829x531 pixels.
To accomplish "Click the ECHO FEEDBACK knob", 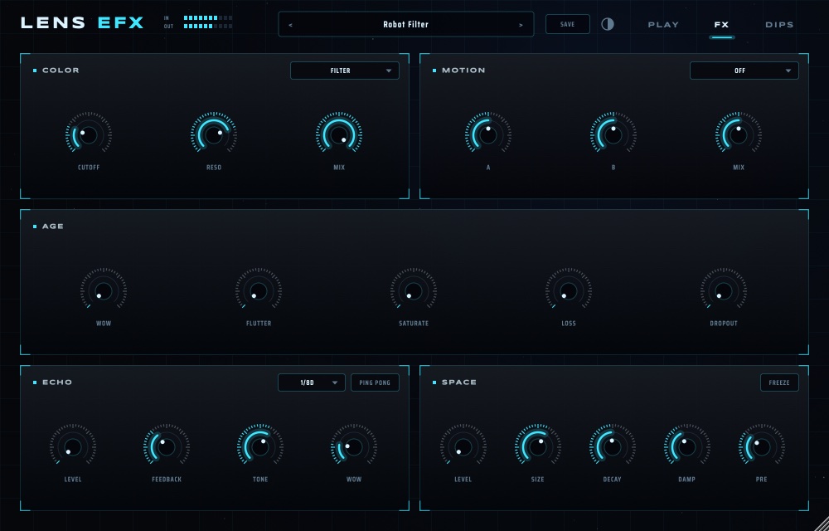I will click(167, 447).
